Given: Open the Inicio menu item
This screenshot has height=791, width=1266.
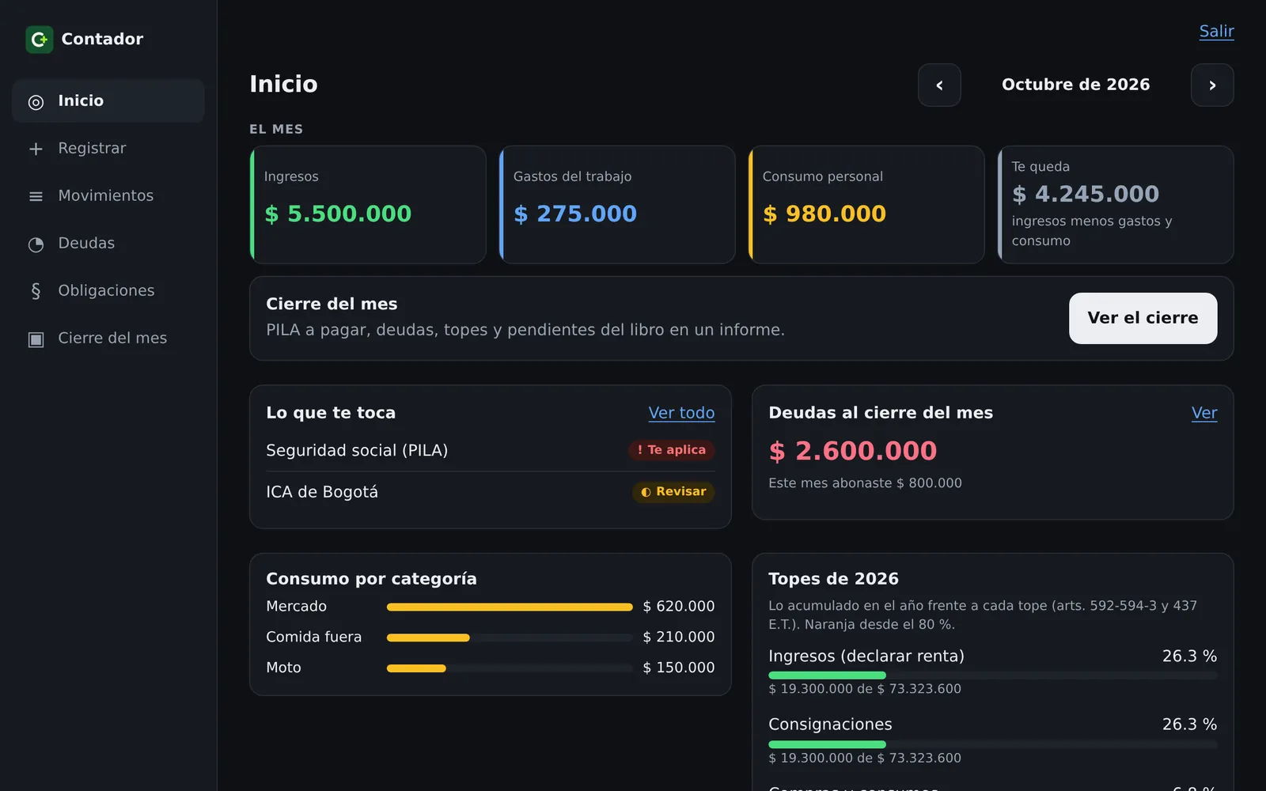Looking at the screenshot, I should coord(108,100).
